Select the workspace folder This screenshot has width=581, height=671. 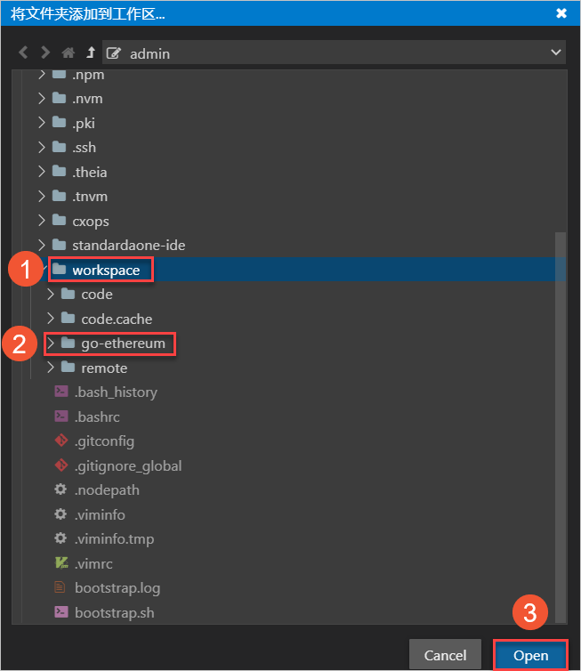pyautogui.click(x=106, y=270)
